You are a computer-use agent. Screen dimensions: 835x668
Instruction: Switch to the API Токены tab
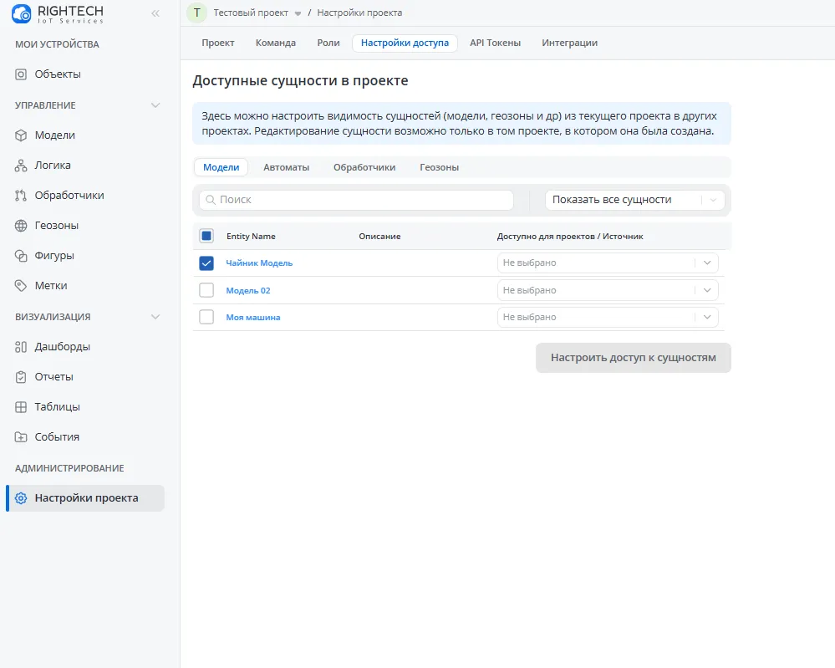click(x=495, y=43)
